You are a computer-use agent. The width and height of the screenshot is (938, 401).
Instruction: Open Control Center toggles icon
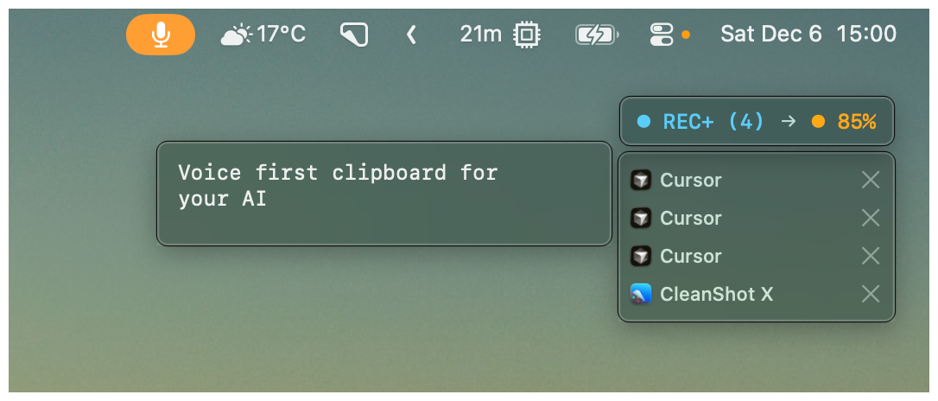pos(662,34)
